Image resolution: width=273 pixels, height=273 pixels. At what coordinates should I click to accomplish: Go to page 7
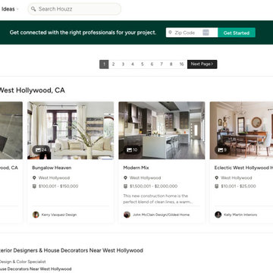tap(162, 64)
